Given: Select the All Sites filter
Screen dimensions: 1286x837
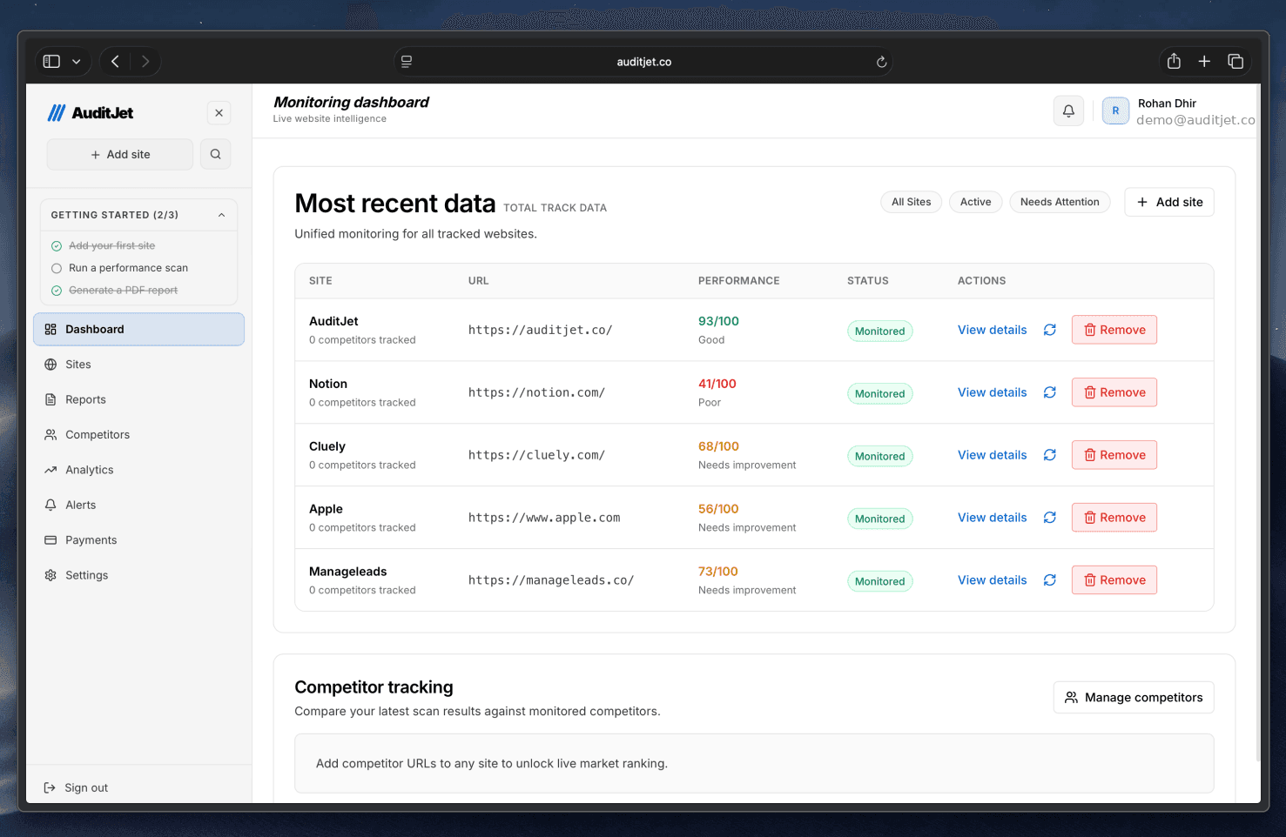Looking at the screenshot, I should [911, 202].
